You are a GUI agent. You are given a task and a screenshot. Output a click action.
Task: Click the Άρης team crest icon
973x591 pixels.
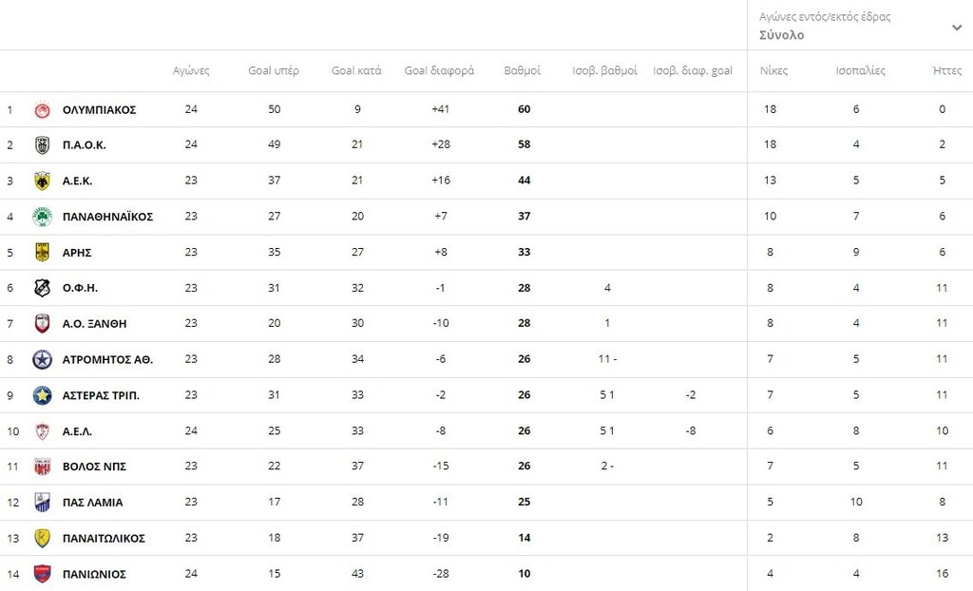[x=42, y=252]
